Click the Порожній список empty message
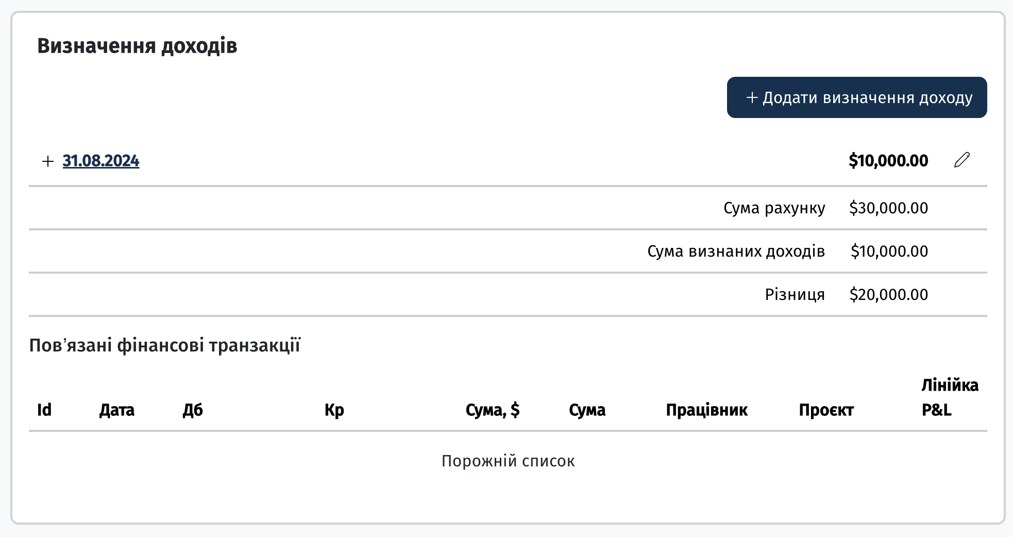This screenshot has width=1013, height=537. [508, 461]
